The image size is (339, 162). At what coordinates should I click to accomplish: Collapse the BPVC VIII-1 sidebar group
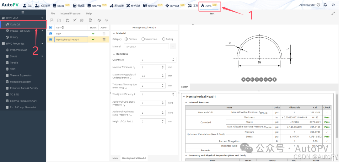[x=42, y=18]
